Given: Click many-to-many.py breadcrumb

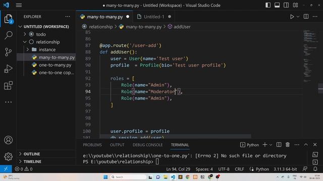Looking at the screenshot, I should [x=143, y=27].
